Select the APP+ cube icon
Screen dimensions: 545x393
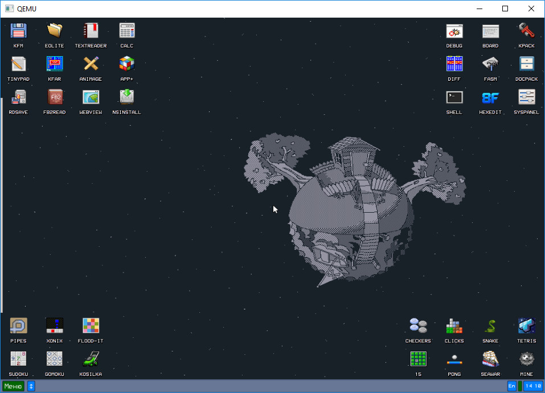[127, 64]
